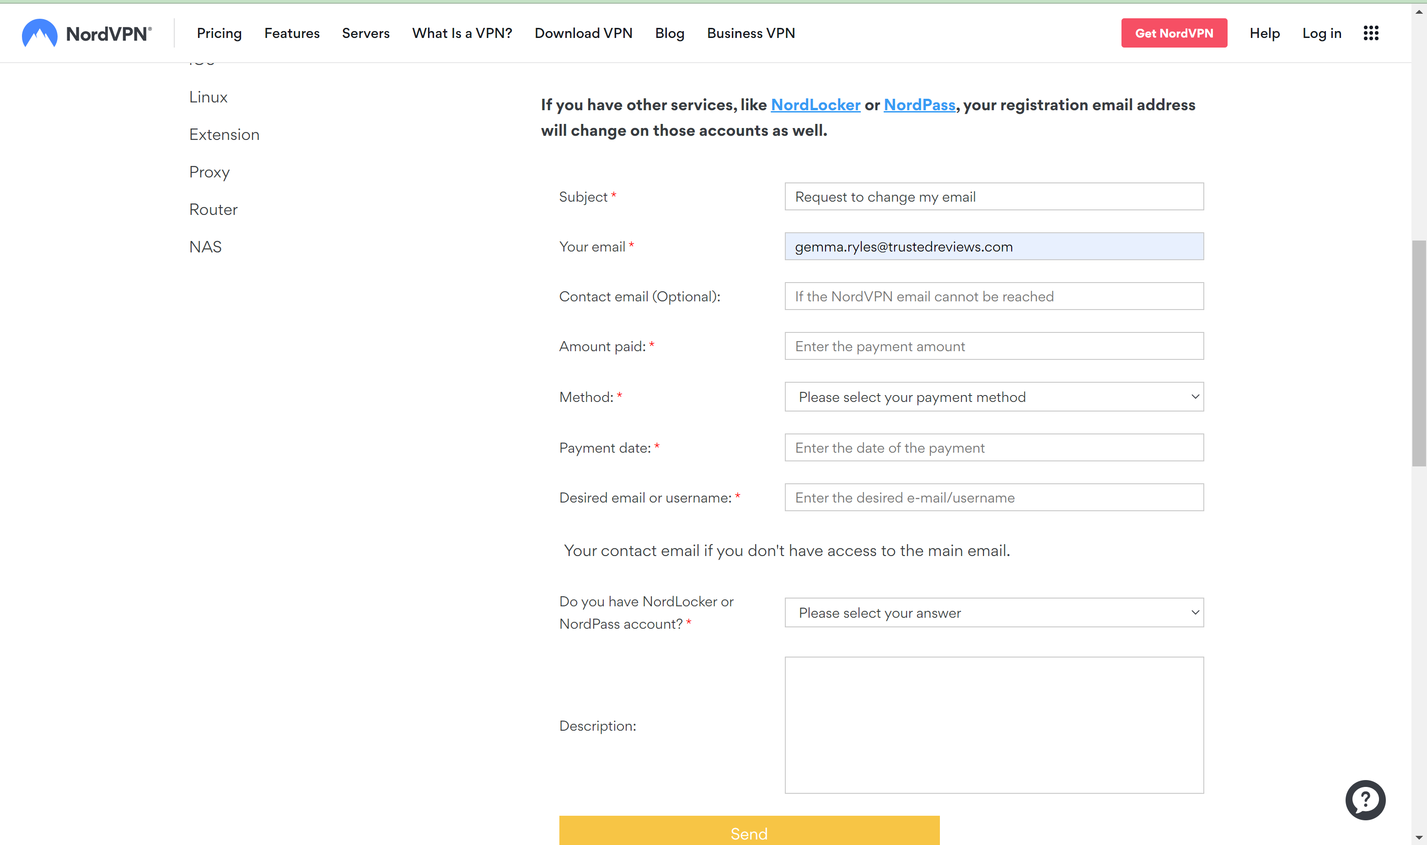Open Business VPN page
Image resolution: width=1427 pixels, height=845 pixels.
click(x=751, y=33)
